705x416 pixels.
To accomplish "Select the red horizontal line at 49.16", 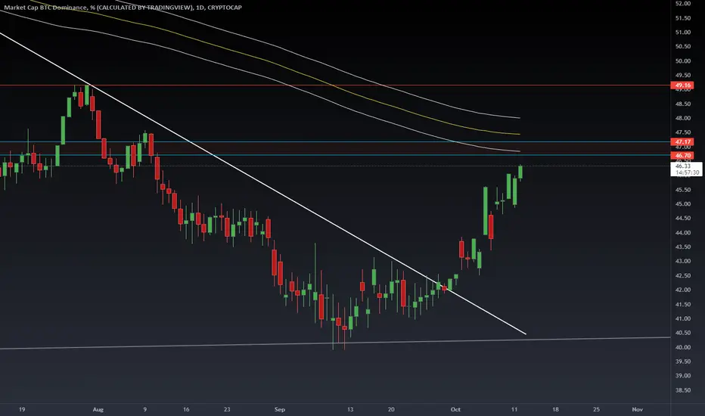I will [335, 85].
